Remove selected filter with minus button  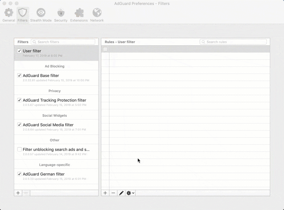26,193
